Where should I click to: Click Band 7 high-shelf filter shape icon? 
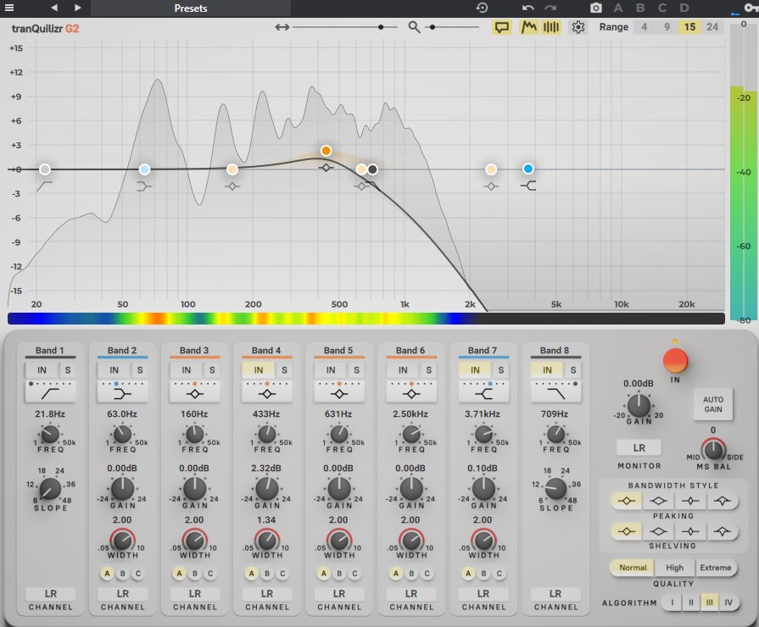click(483, 394)
